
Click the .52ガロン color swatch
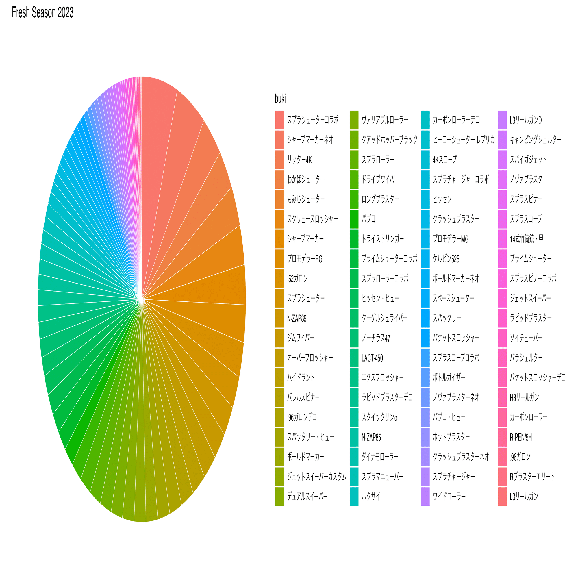(279, 277)
